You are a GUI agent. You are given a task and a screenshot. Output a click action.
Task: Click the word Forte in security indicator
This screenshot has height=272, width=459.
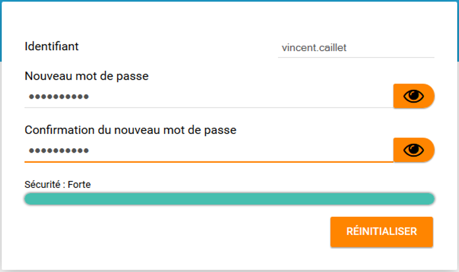pos(79,185)
